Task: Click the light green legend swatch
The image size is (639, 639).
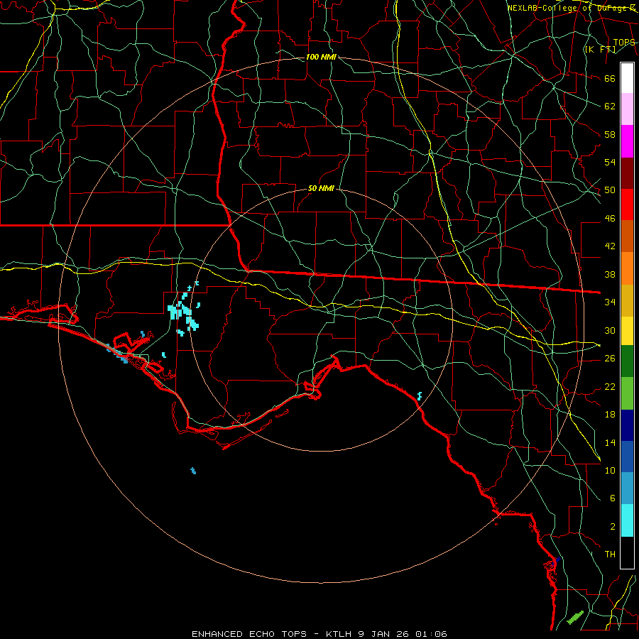Action: 627,393
